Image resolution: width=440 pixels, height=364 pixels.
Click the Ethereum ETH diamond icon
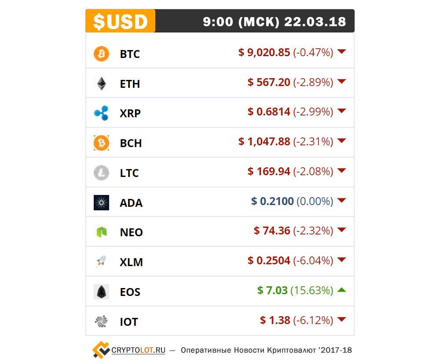click(101, 83)
